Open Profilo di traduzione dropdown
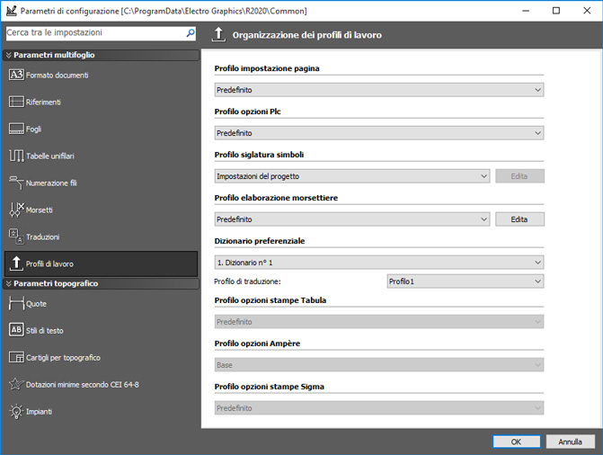 [x=466, y=281]
